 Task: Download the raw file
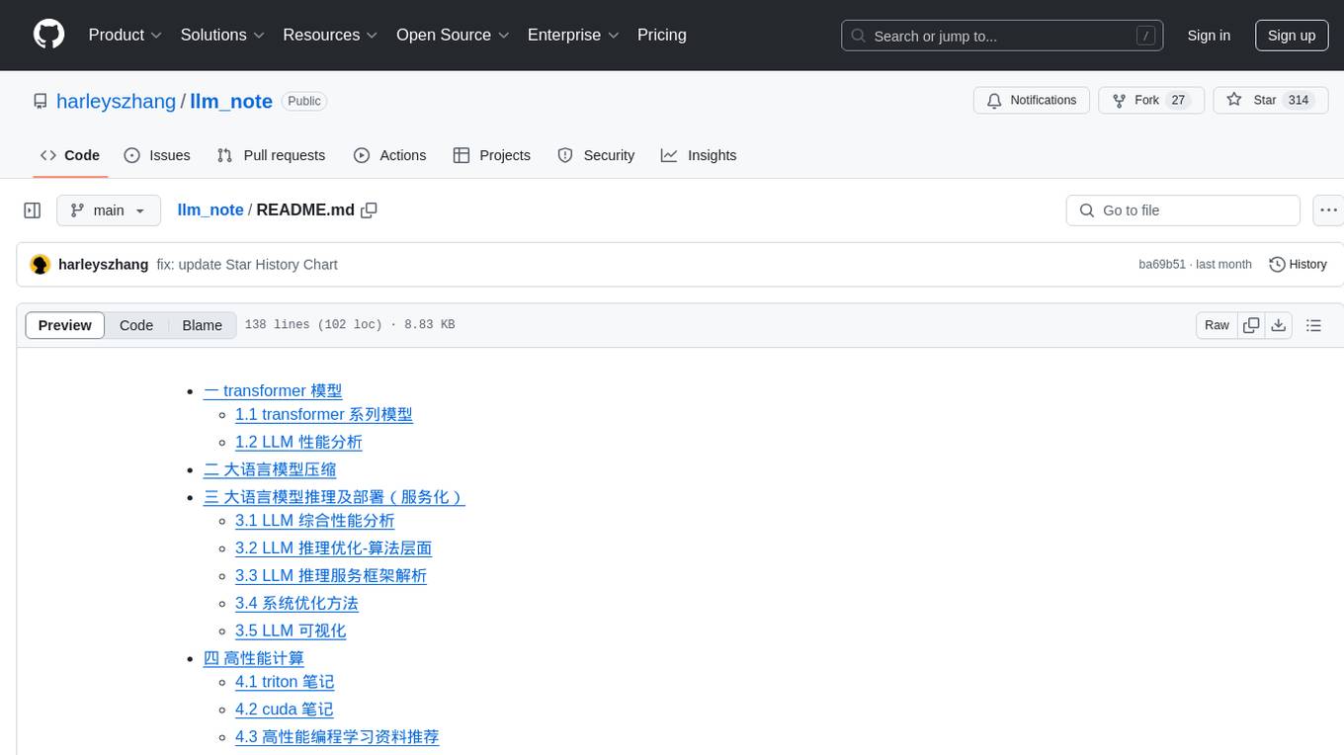[1278, 325]
